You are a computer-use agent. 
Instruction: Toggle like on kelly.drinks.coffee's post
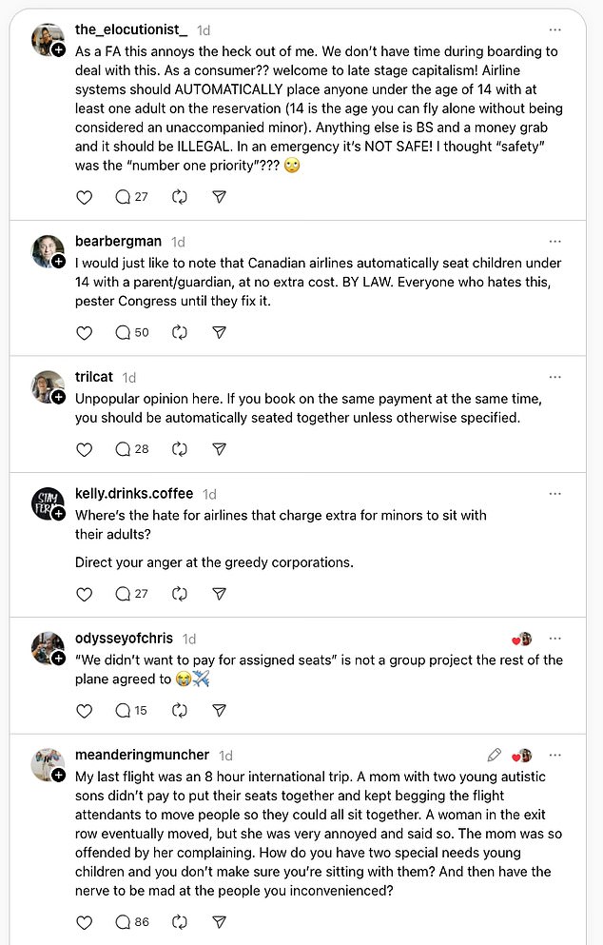click(x=84, y=593)
